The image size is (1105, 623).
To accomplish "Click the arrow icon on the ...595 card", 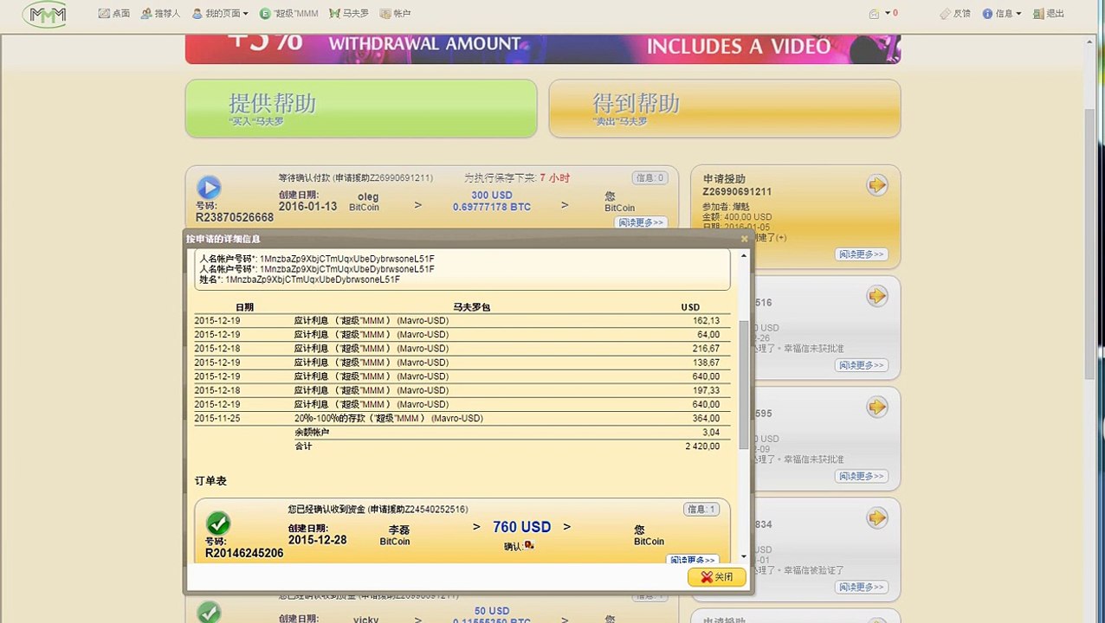I will click(877, 407).
